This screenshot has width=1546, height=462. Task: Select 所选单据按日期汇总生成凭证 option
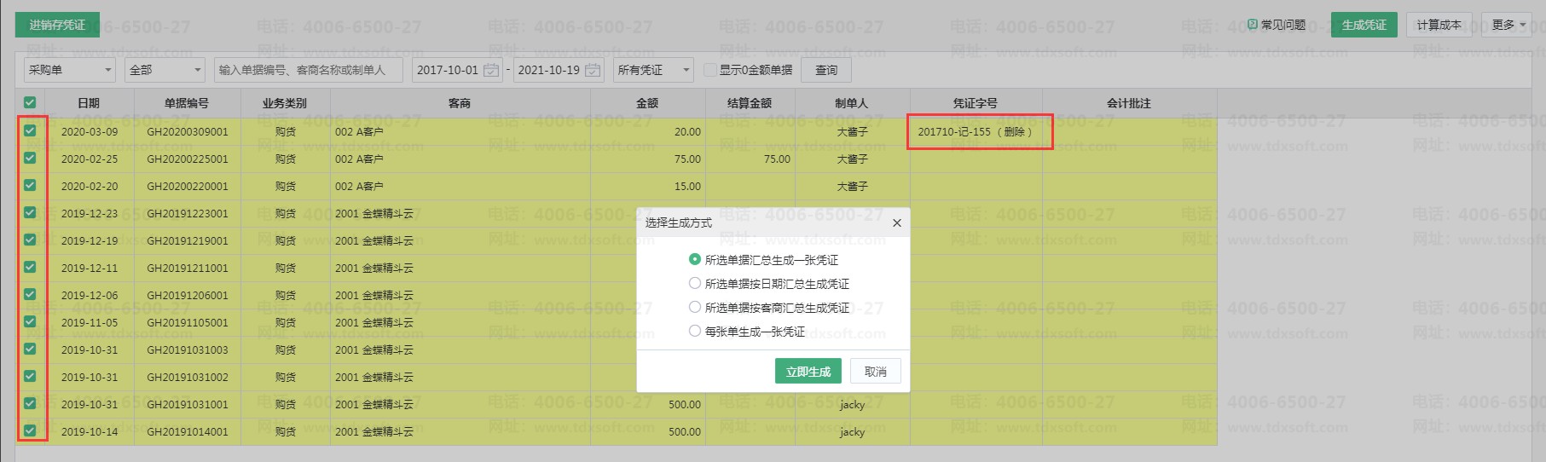point(695,283)
